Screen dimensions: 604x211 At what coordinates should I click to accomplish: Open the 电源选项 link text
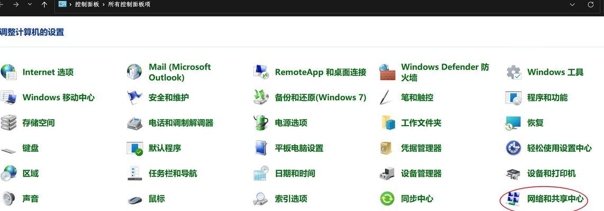tap(291, 123)
